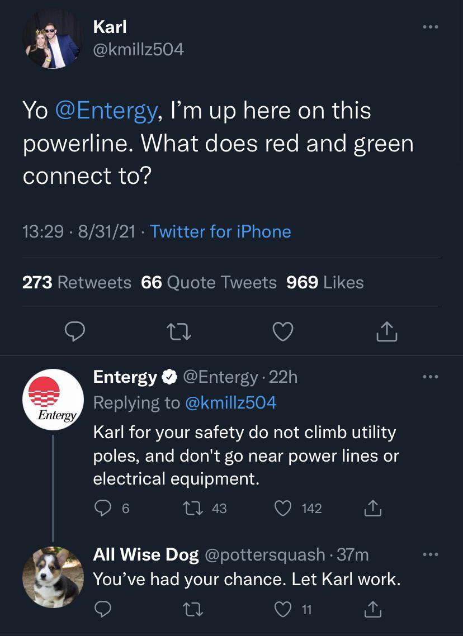
Task: Open more options on Entergy's reply
Action: 430,378
